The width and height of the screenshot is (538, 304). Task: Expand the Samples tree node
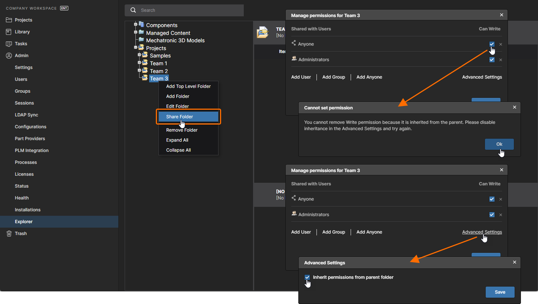click(x=140, y=55)
